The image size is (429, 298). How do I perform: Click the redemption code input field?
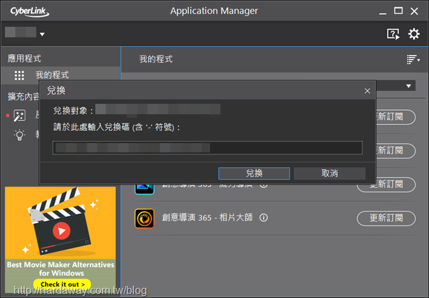[x=207, y=148]
